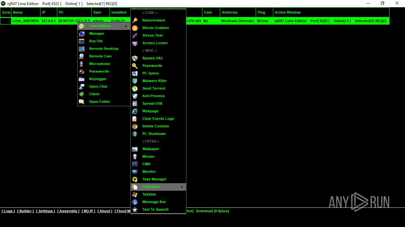Click the Delete Cookies Chrome icon
The image size is (405, 227).
(135, 126)
